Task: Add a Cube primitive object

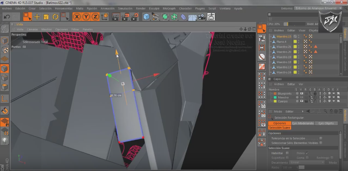Action: click(x=146, y=17)
